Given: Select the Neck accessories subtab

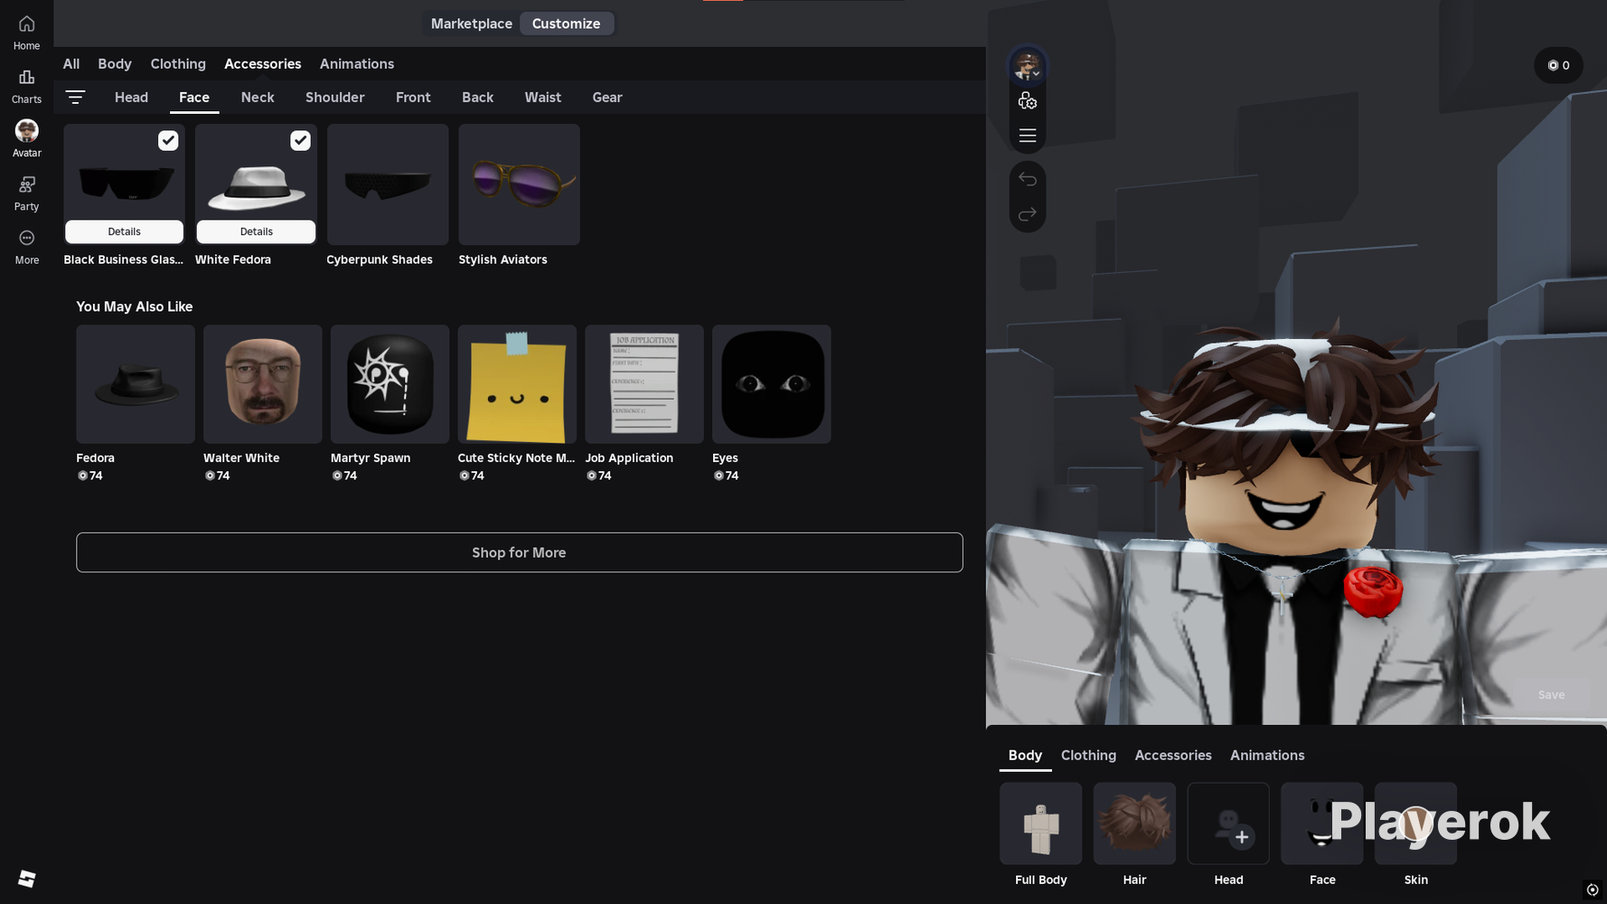Looking at the screenshot, I should tap(258, 98).
